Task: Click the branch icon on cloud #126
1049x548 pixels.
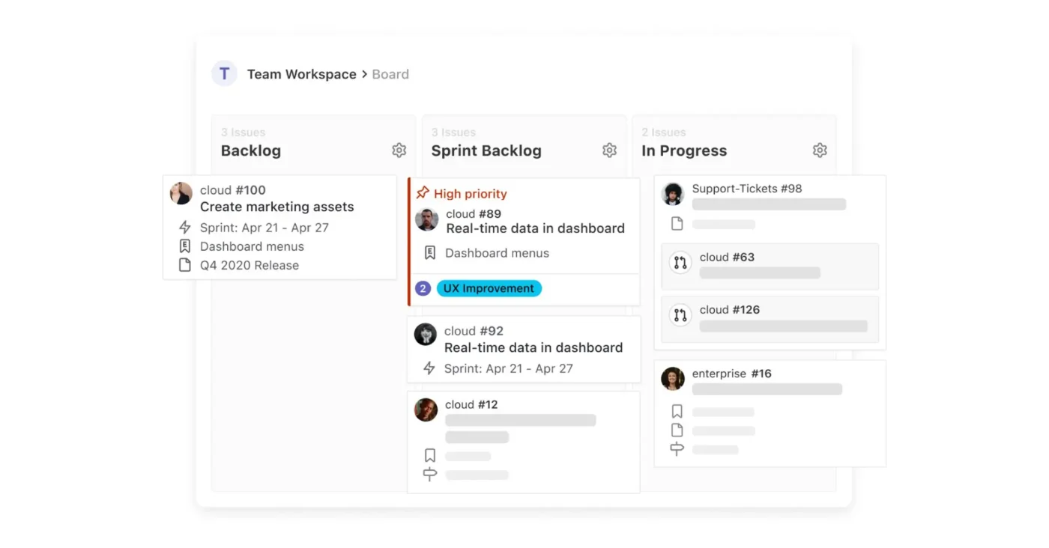Action: [680, 315]
